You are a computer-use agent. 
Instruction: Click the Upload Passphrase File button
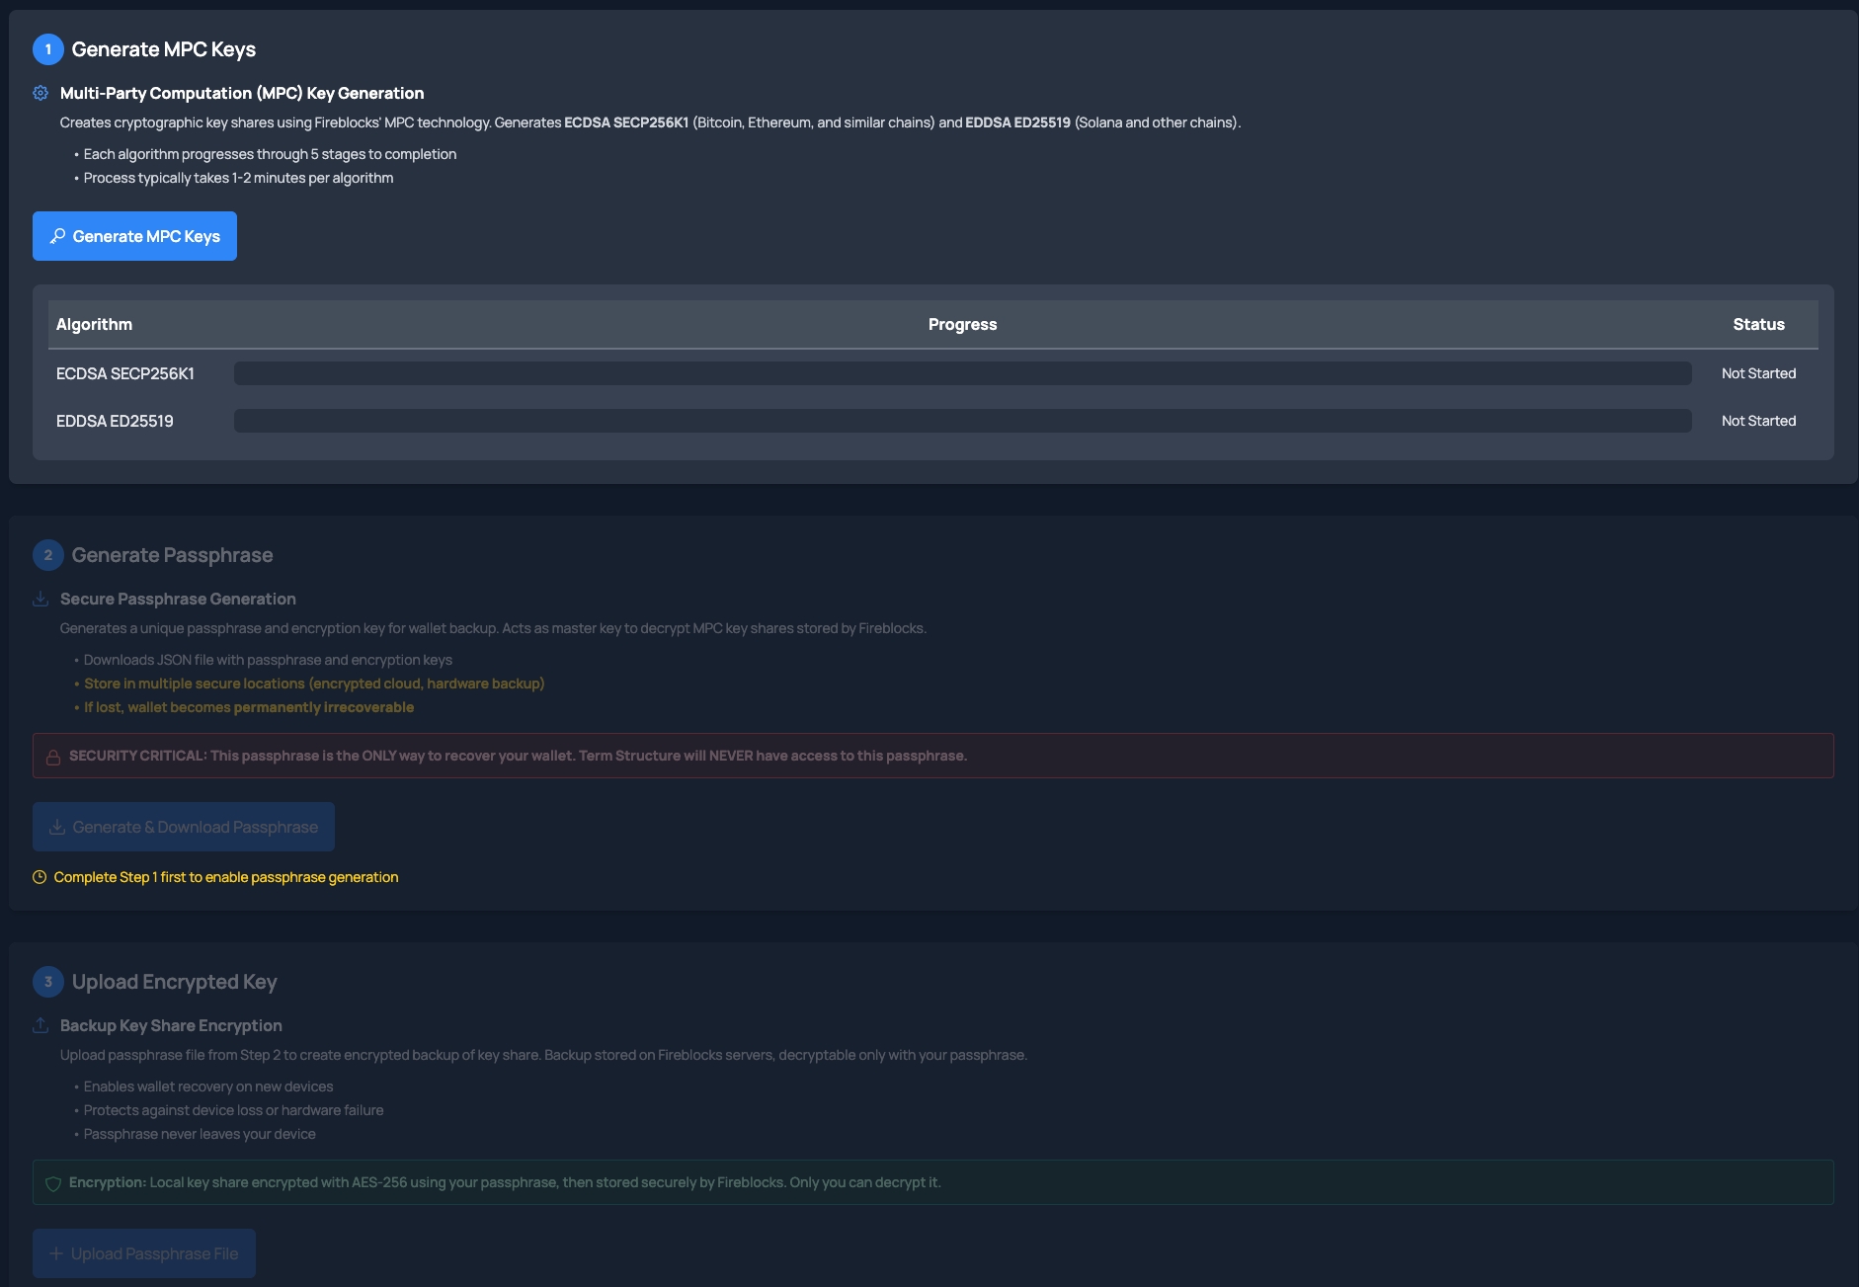144,1253
